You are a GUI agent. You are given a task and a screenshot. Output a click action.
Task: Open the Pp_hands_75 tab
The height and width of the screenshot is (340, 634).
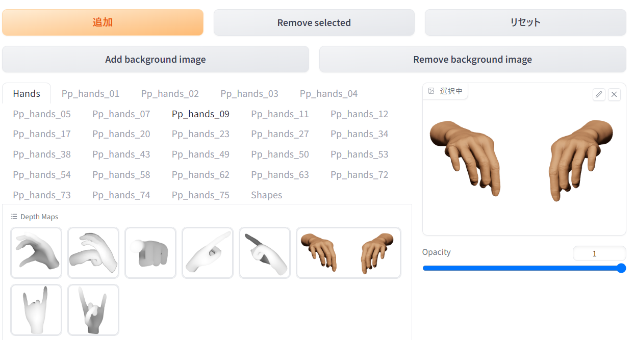click(x=200, y=195)
